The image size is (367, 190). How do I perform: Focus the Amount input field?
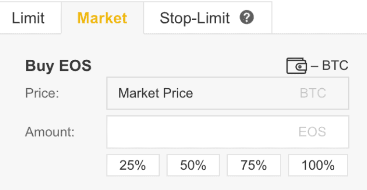coord(228,132)
